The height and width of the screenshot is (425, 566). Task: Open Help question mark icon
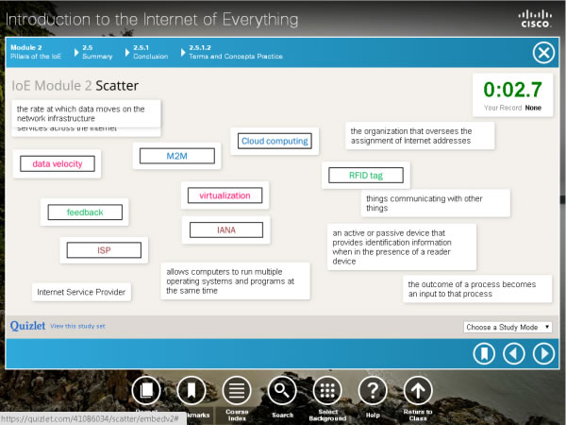click(x=373, y=390)
